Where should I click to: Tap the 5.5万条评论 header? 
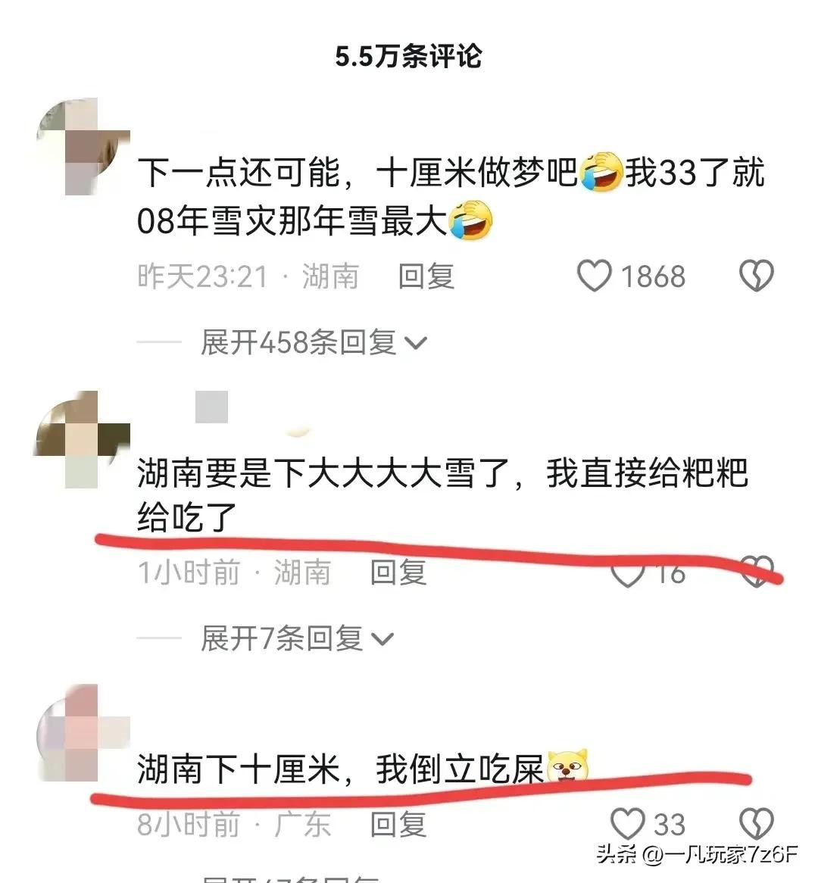(408, 56)
